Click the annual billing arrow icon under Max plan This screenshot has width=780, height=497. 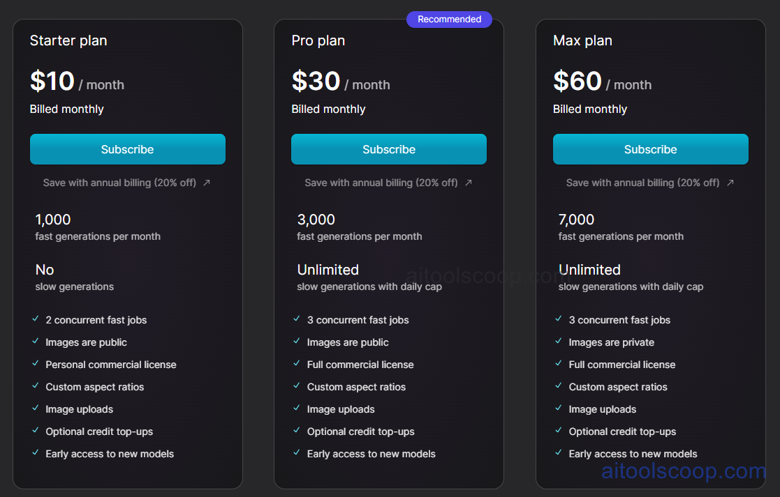pos(730,183)
